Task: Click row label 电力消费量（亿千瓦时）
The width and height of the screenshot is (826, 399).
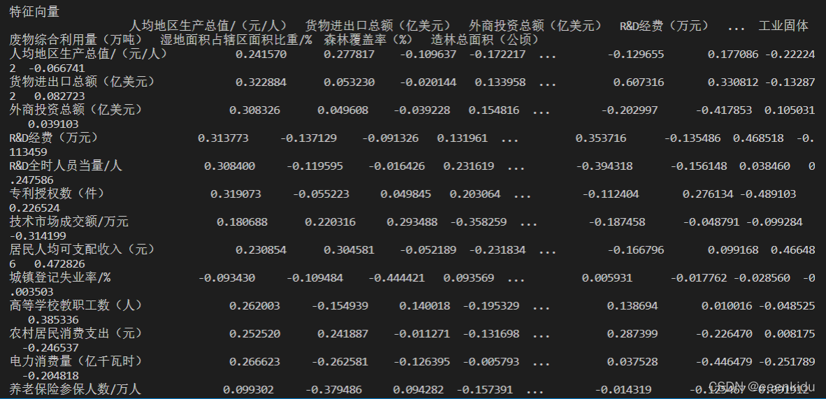Action: point(75,361)
